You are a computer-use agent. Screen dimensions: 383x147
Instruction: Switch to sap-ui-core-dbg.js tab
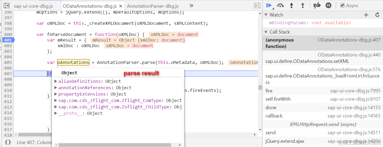[x=33, y=6]
